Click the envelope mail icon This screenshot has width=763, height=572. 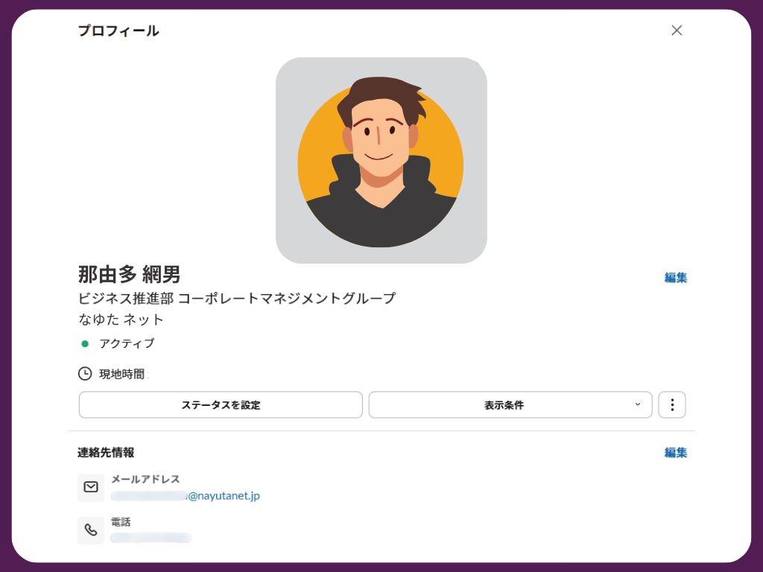coord(91,487)
